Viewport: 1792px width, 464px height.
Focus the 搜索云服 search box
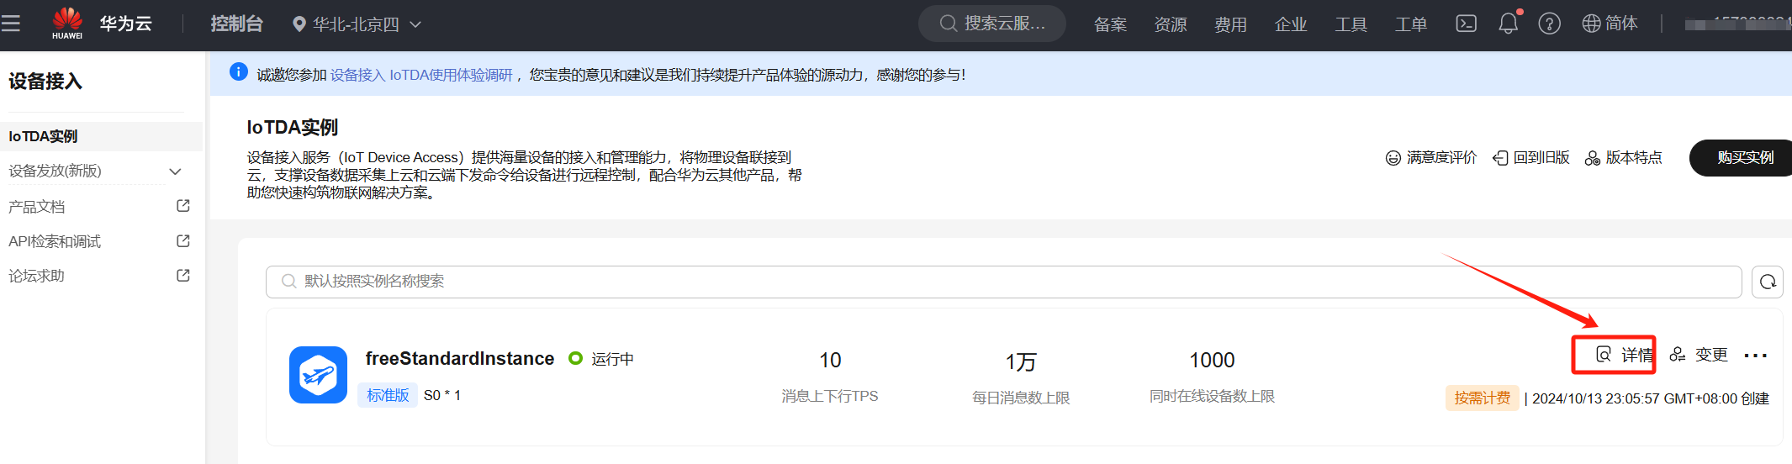[x=992, y=24]
